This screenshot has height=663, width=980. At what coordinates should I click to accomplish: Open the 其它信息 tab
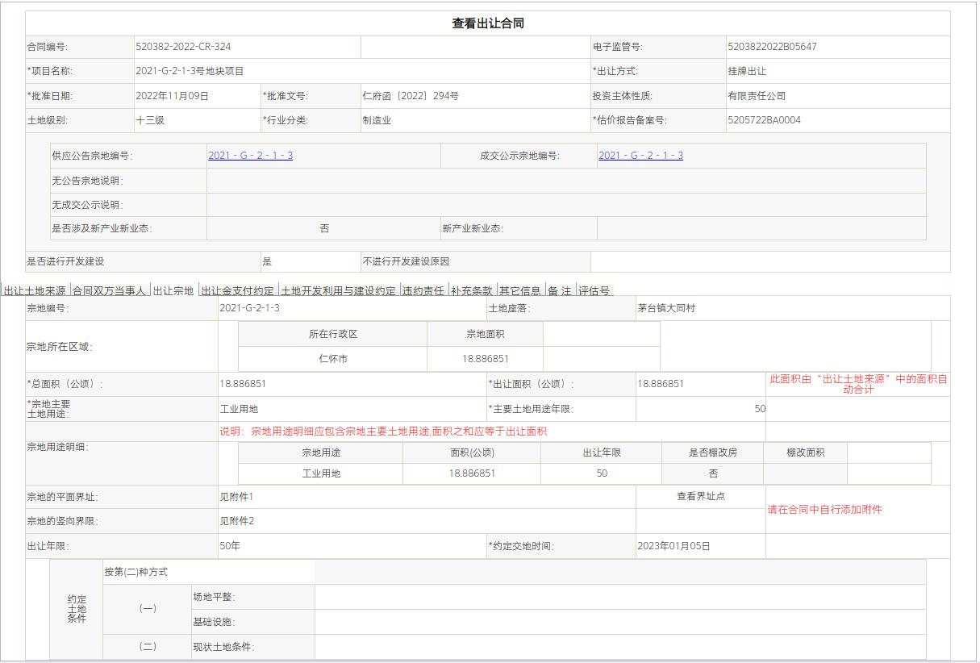(520, 290)
